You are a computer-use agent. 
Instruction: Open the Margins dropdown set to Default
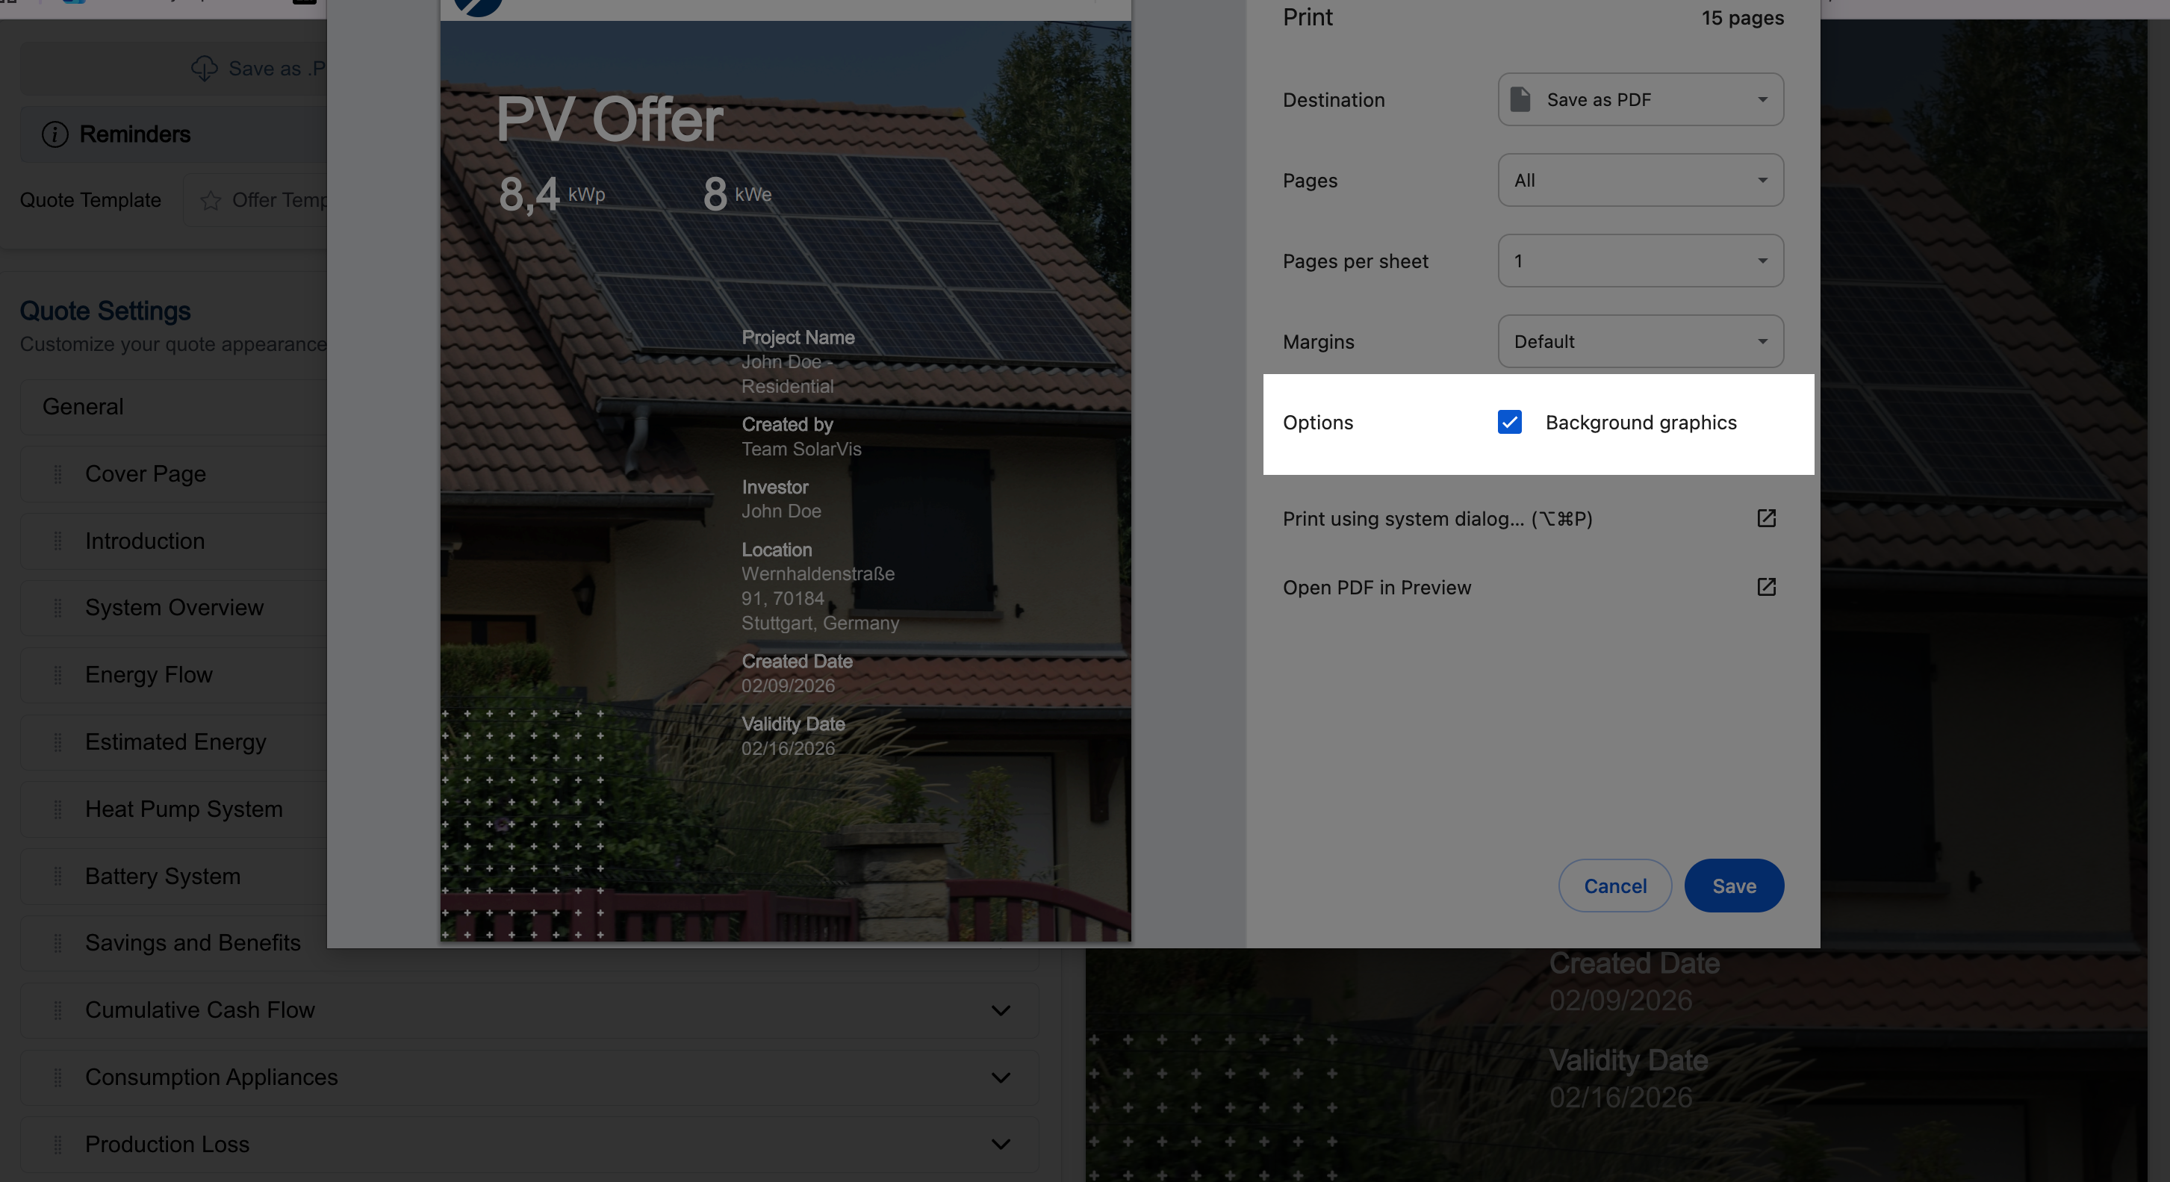(1639, 341)
